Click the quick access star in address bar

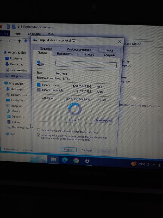tap(26, 41)
